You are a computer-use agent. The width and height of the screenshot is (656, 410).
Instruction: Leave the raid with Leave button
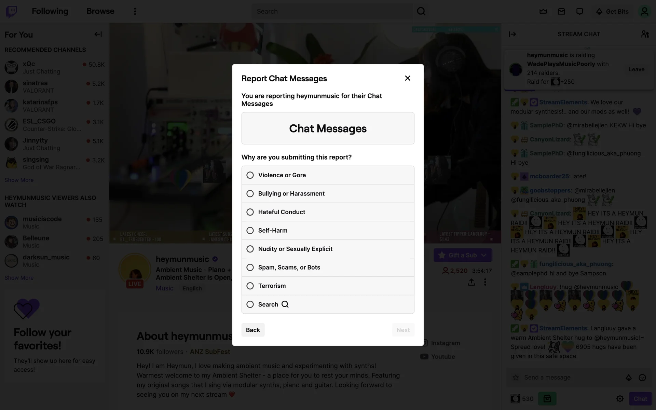coord(637,69)
